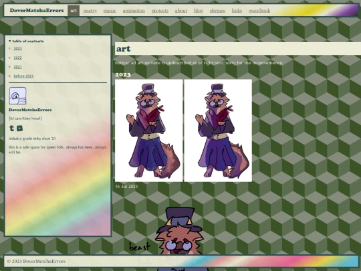Image resolution: width=361 pixels, height=271 pixels.
Task: Click the 16 Jul 2023 date caption
Action: pyautogui.click(x=126, y=187)
